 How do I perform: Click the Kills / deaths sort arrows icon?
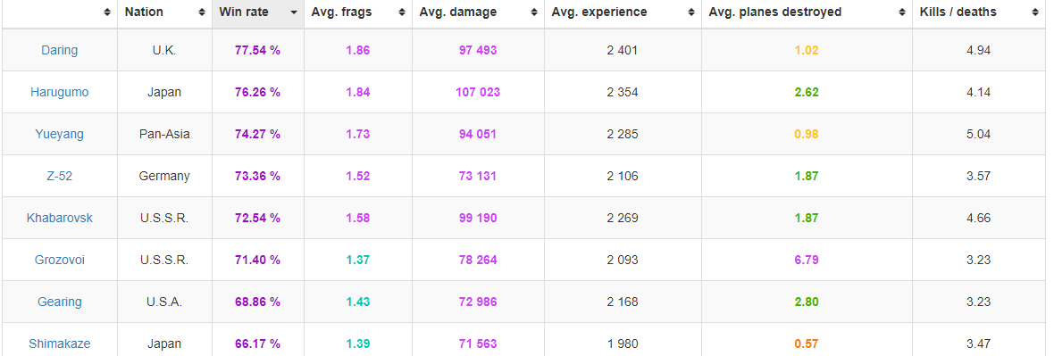(1035, 12)
